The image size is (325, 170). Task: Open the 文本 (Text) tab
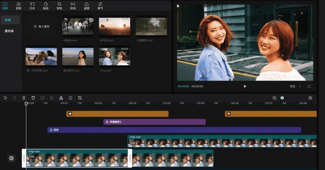pos(32,6)
